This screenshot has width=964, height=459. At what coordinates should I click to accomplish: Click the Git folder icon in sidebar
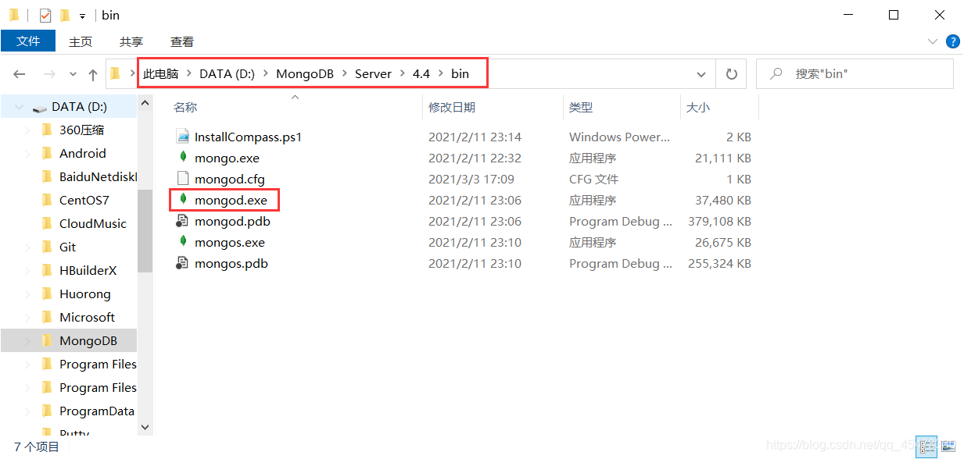click(x=47, y=247)
